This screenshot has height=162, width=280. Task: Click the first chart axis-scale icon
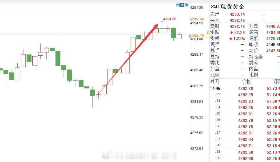point(177,5)
